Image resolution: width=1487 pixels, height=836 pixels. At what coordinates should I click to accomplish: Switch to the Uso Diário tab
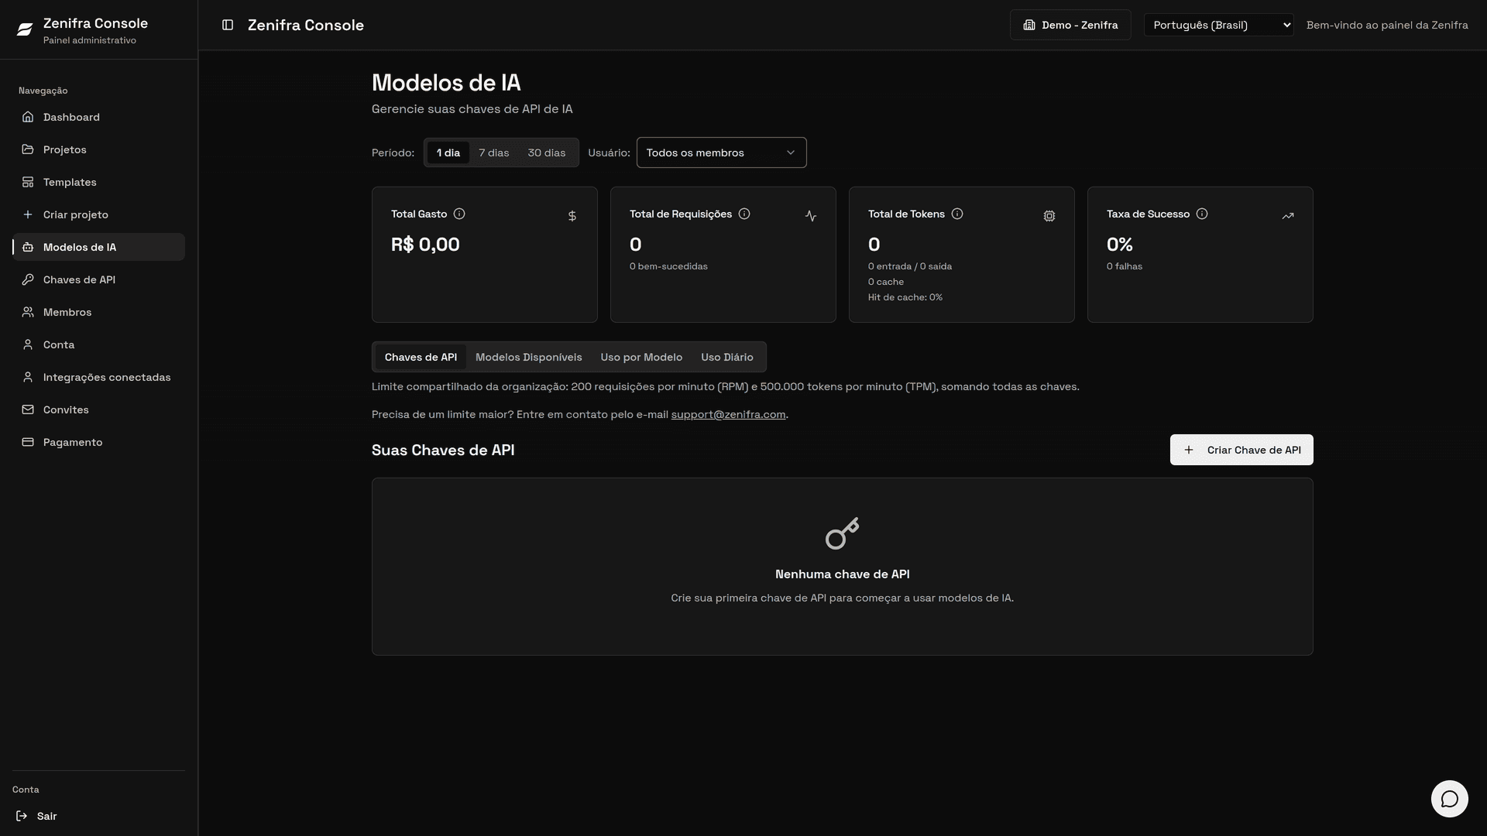[x=726, y=357]
